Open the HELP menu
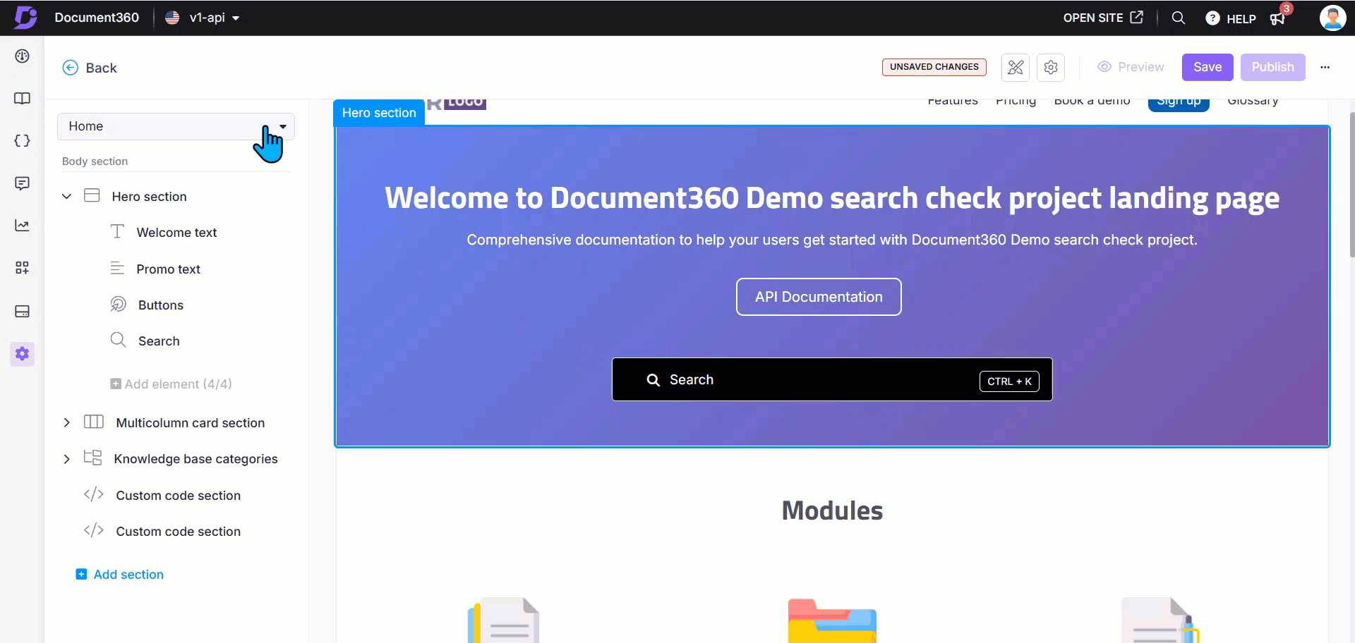Viewport: 1355px width, 643px height. click(x=1231, y=18)
